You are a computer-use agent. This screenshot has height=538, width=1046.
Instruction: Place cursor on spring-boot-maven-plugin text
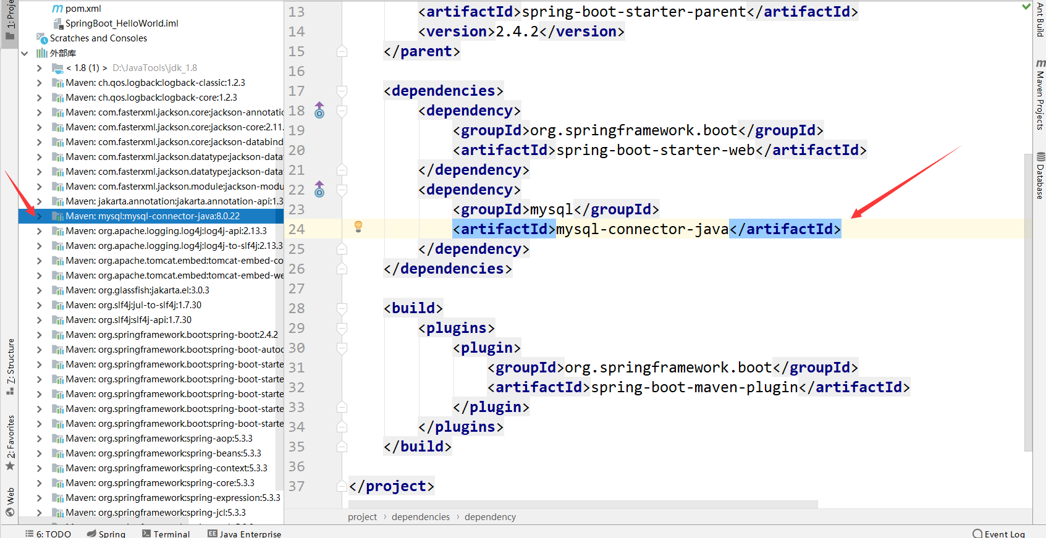coord(694,387)
